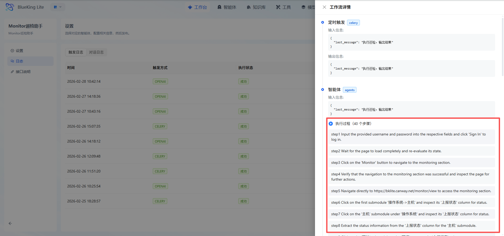Select the 智能体 node title

tap(334, 90)
